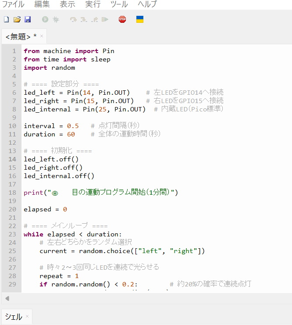Expand the 表示 menu
The width and height of the screenshot is (292, 325).
[68, 4]
